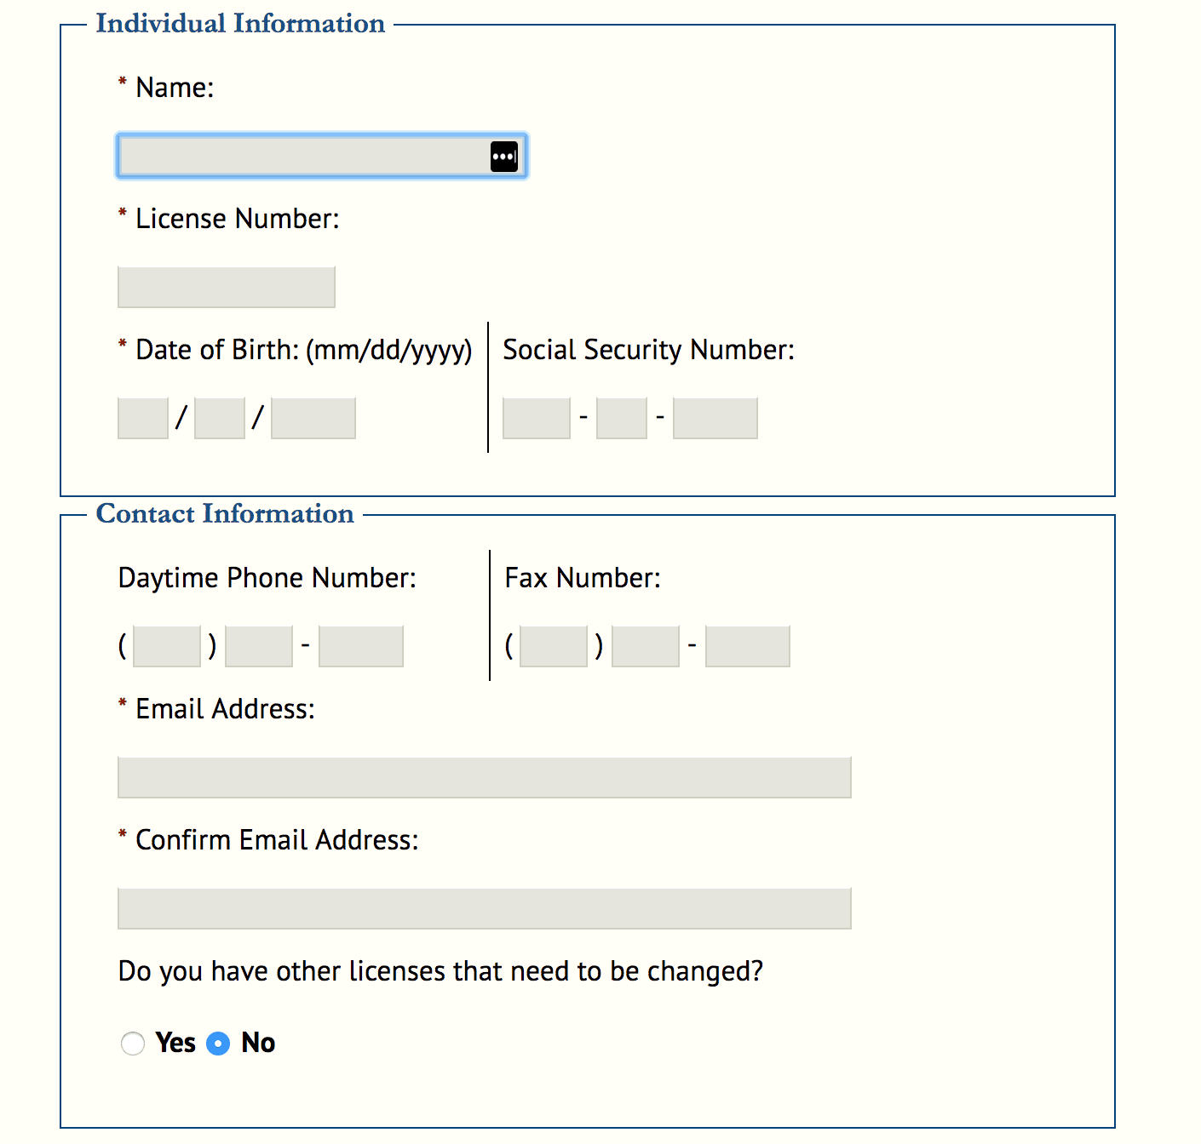
Task: Focus the Name text field
Action: (322, 156)
